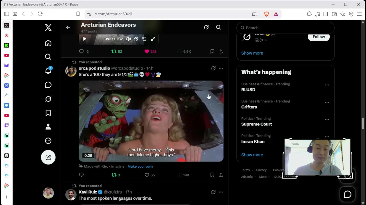366x205 pixels.
Task: Open the Privacy footer link
Action: coord(261,170)
